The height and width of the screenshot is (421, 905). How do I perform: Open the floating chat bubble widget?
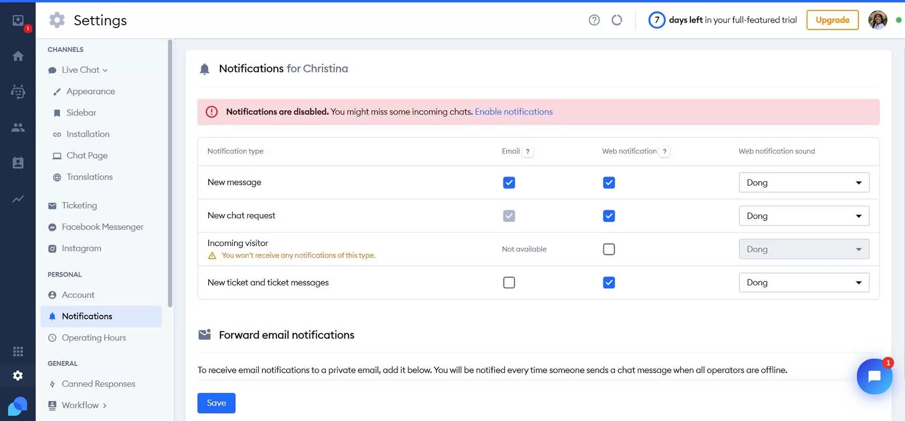(x=874, y=376)
